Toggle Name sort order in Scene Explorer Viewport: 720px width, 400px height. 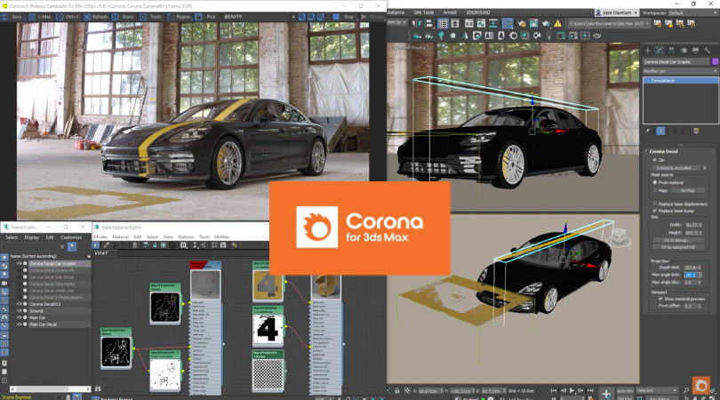click(50, 256)
